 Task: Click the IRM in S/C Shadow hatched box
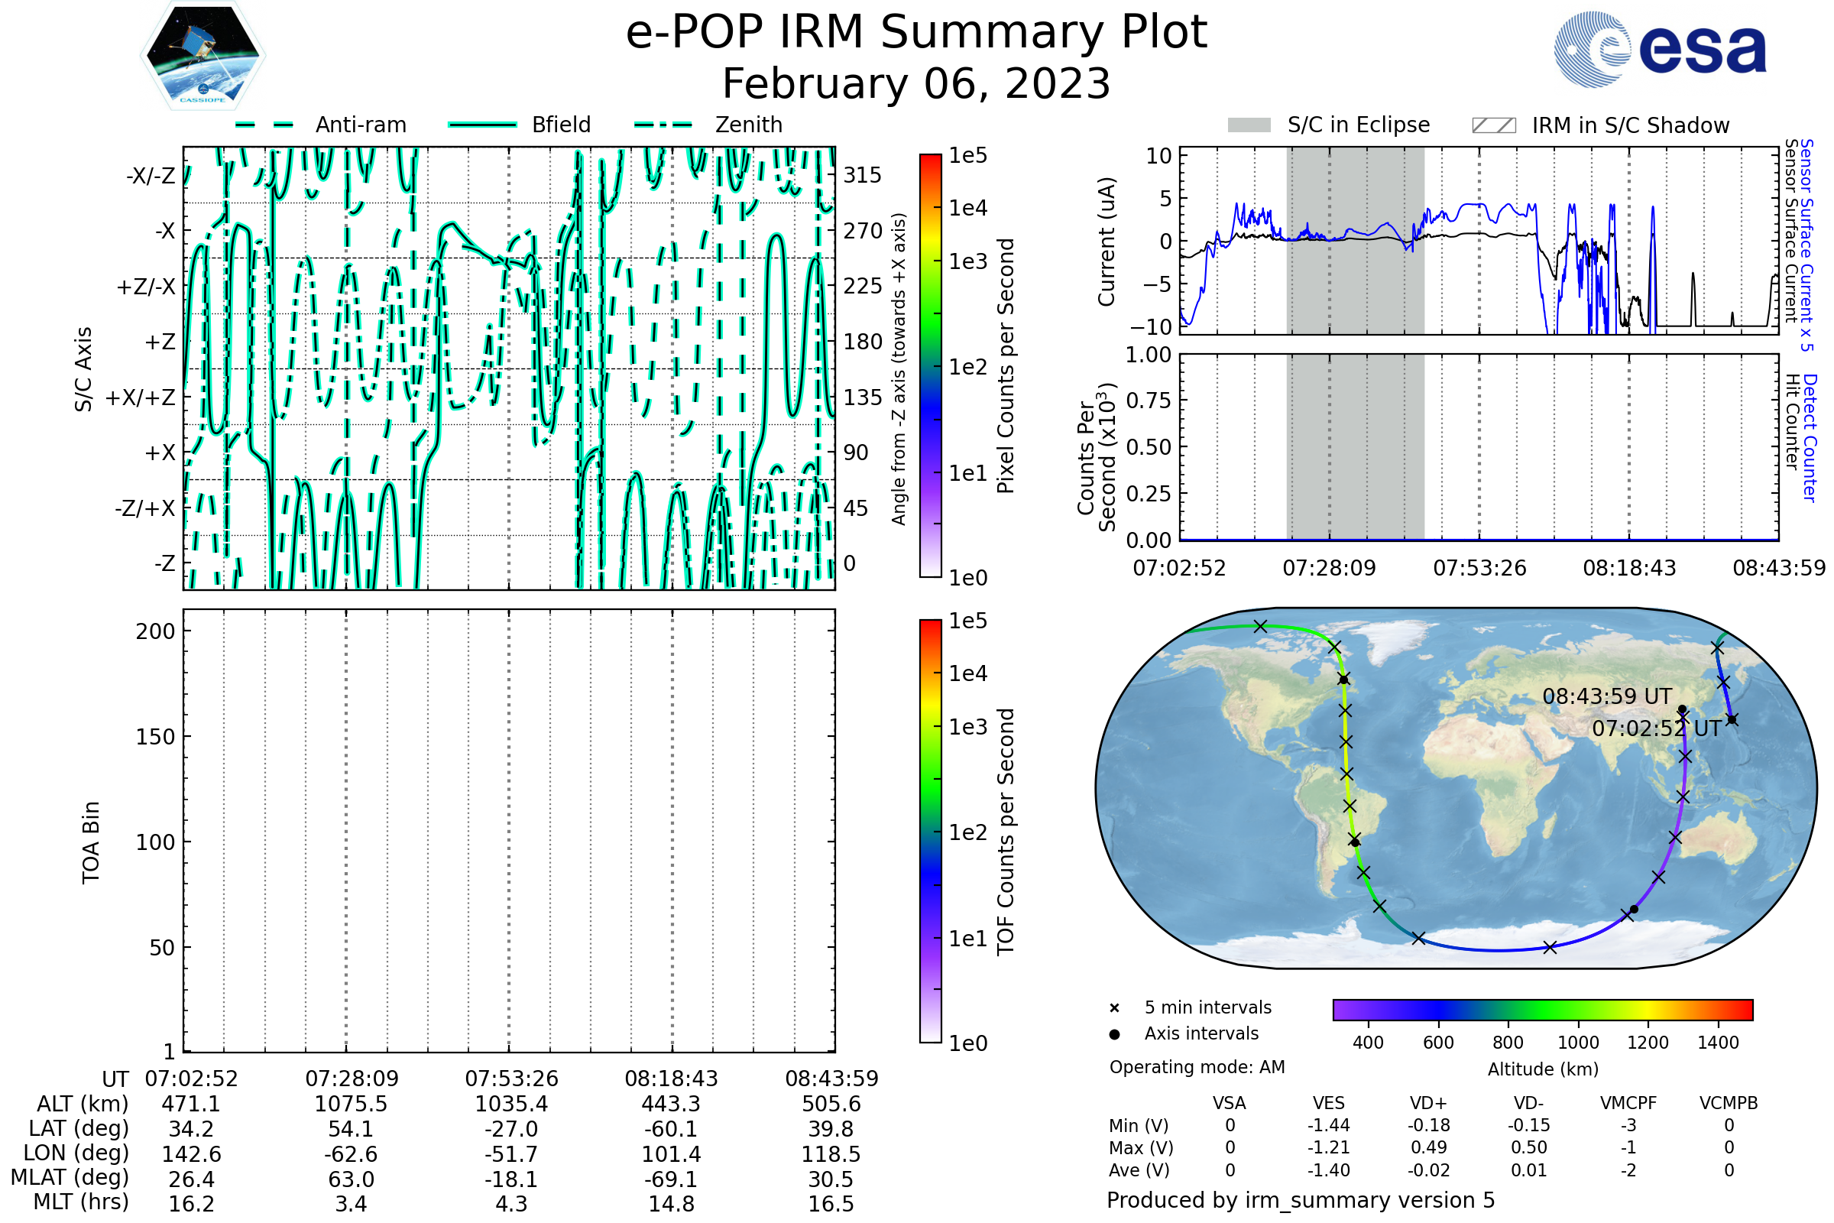point(1493,125)
